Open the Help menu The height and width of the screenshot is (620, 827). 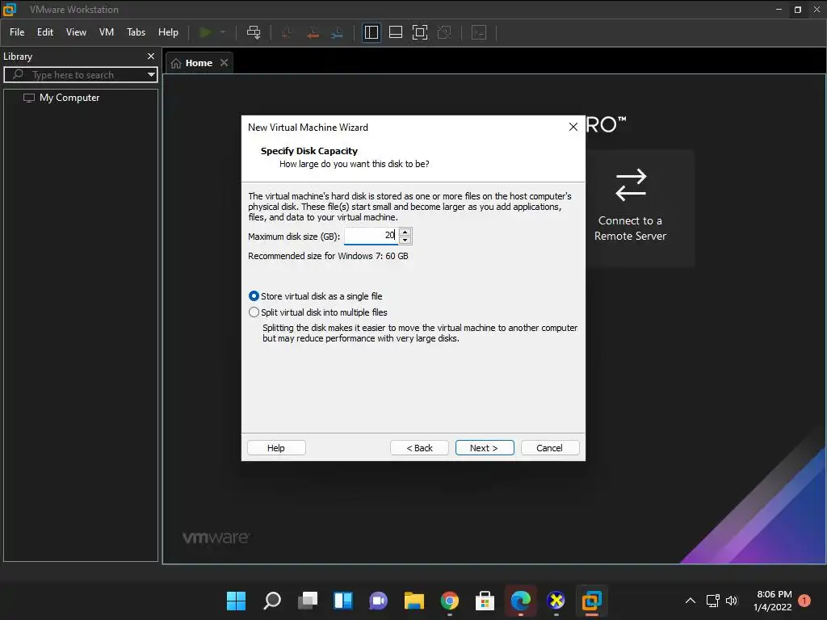[168, 32]
